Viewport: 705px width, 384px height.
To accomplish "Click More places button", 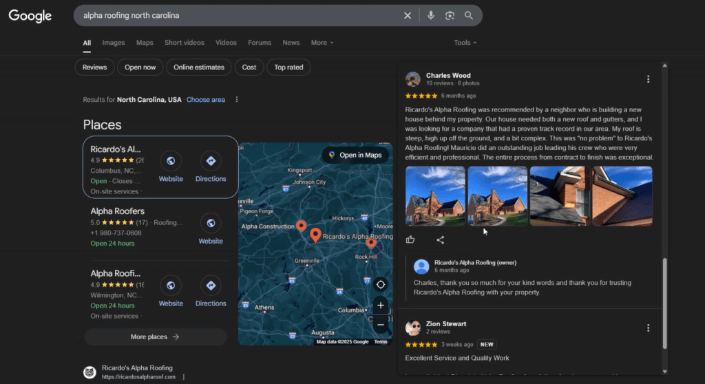I will coord(155,337).
